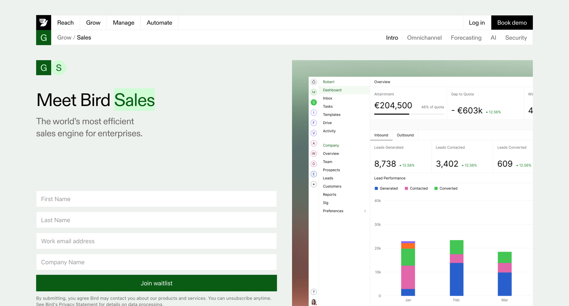Click the Company section heading in sidebar
Screen dimensions: 569x306
coord(331,145)
